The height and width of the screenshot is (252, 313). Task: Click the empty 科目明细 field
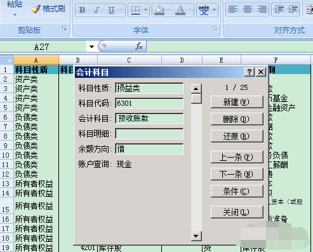pos(149,134)
